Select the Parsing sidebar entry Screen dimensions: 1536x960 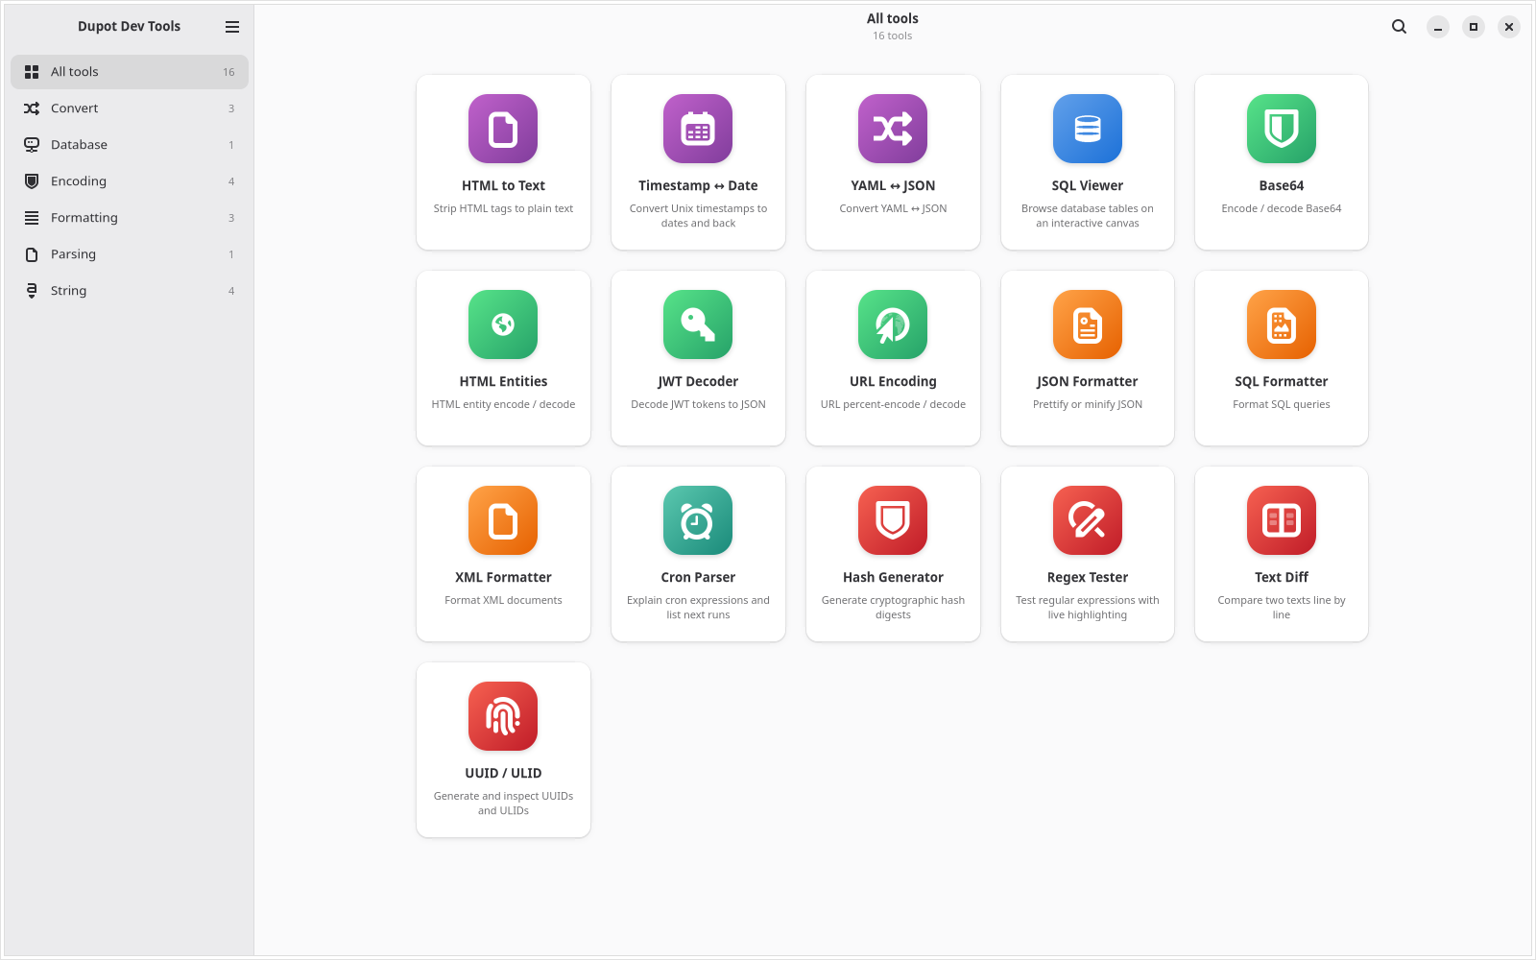pyautogui.click(x=130, y=254)
